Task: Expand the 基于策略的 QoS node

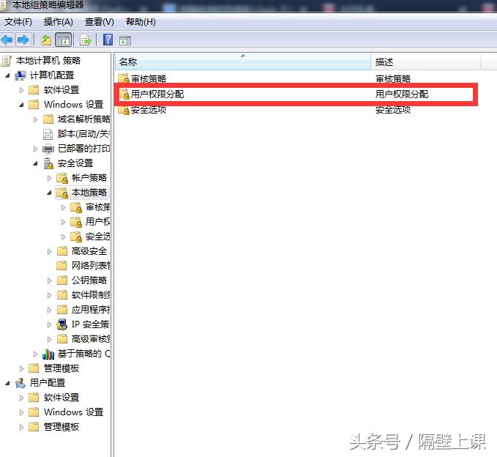Action: [x=35, y=354]
